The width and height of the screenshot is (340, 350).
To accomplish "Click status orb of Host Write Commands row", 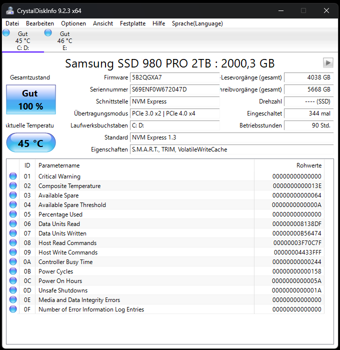I will coord(13,252).
